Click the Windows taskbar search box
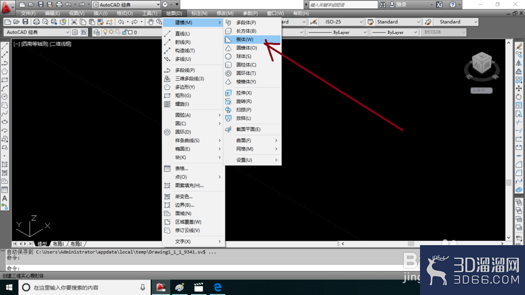Image resolution: width=525 pixels, height=295 pixels. pos(85,288)
